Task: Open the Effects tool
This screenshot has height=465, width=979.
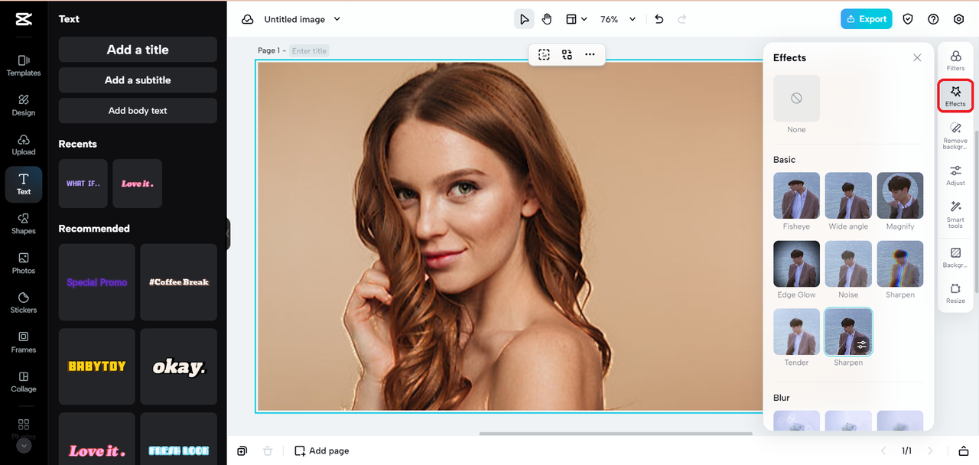Action: click(955, 96)
